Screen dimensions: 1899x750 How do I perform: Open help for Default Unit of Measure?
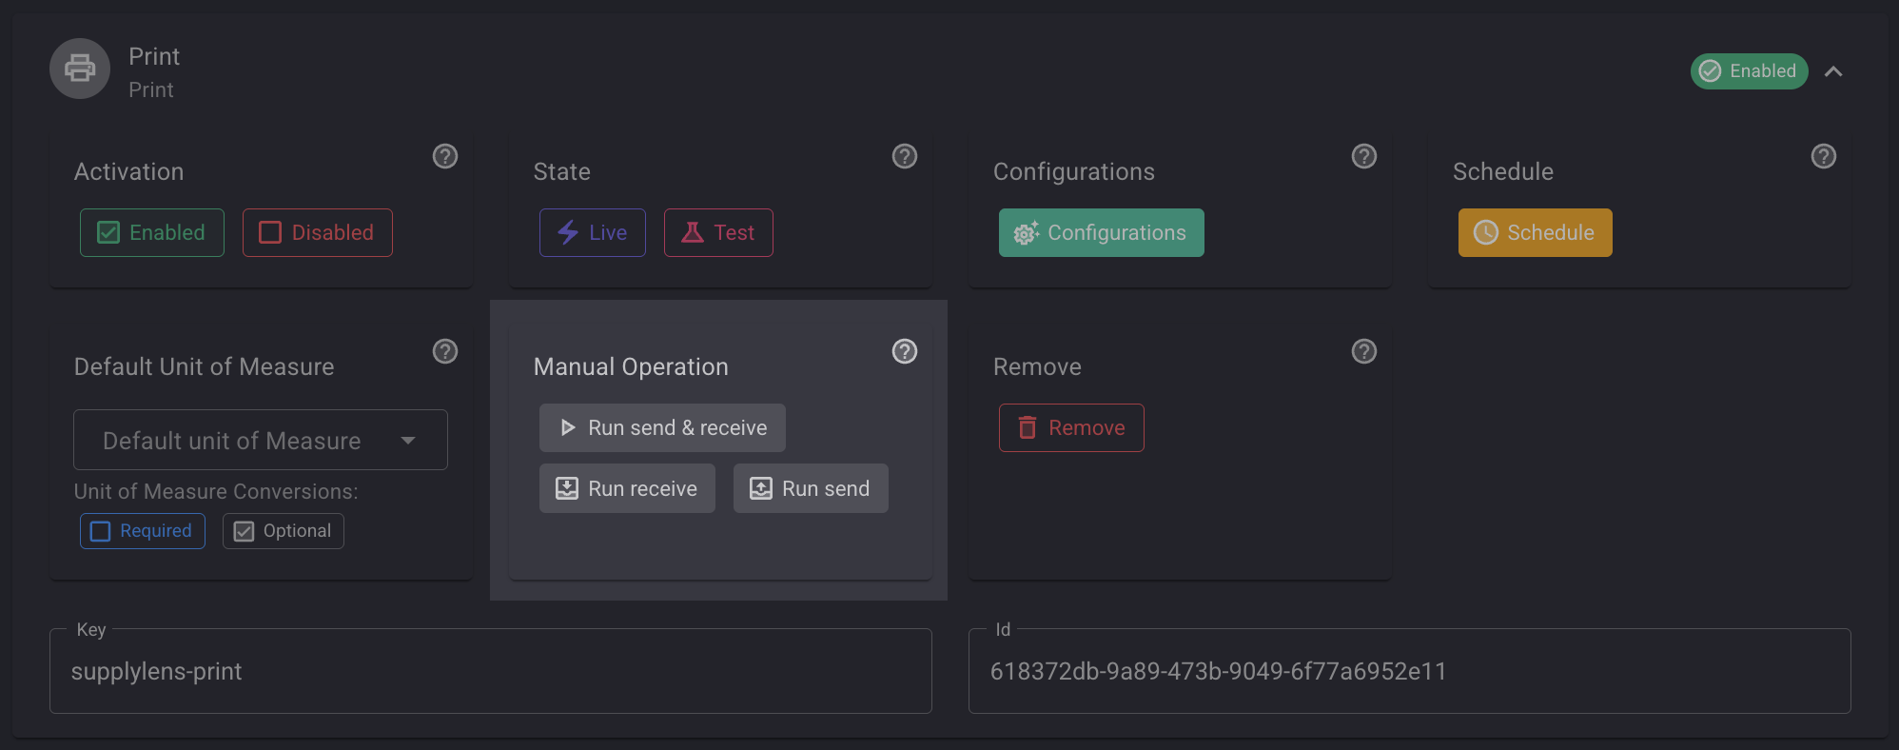pyautogui.click(x=445, y=351)
